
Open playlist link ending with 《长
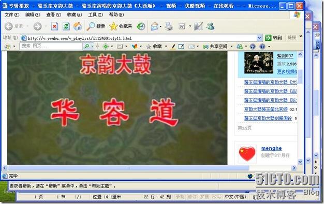[x=271, y=100]
